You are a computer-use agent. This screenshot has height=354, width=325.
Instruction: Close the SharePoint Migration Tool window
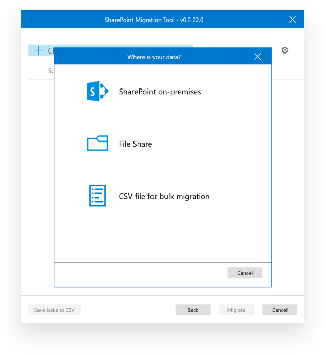[292, 20]
